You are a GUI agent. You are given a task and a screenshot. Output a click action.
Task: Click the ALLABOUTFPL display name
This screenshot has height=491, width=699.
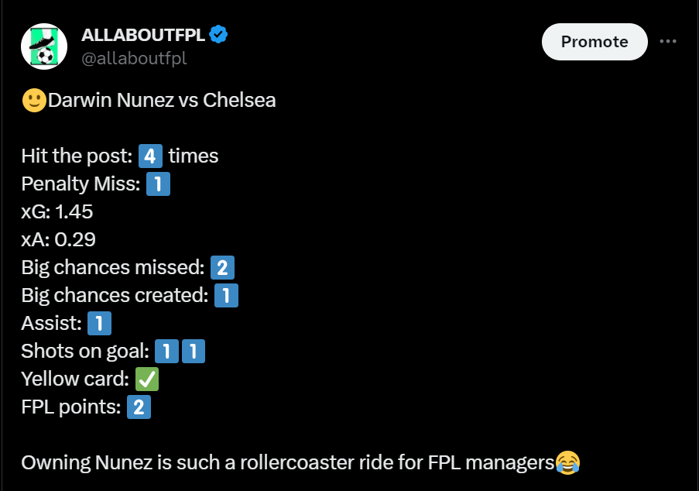tap(142, 35)
